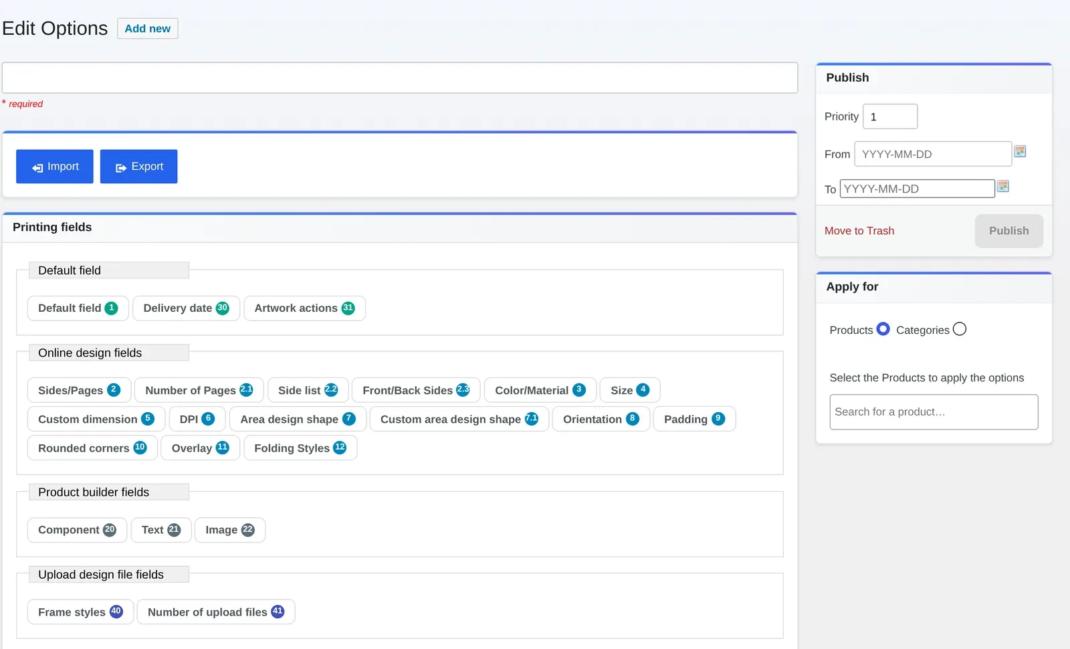The width and height of the screenshot is (1070, 649).
Task: Add the Number of Pages field
Action: click(x=199, y=391)
